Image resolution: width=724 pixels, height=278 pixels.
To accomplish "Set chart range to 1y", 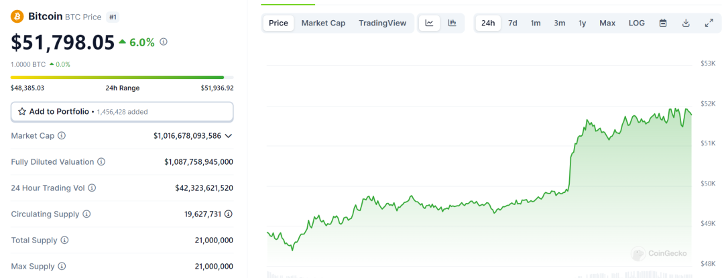I will click(583, 23).
